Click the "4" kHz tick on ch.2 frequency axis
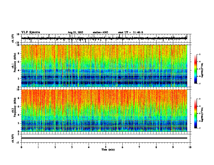214x165 pixels. coord(19,115)
